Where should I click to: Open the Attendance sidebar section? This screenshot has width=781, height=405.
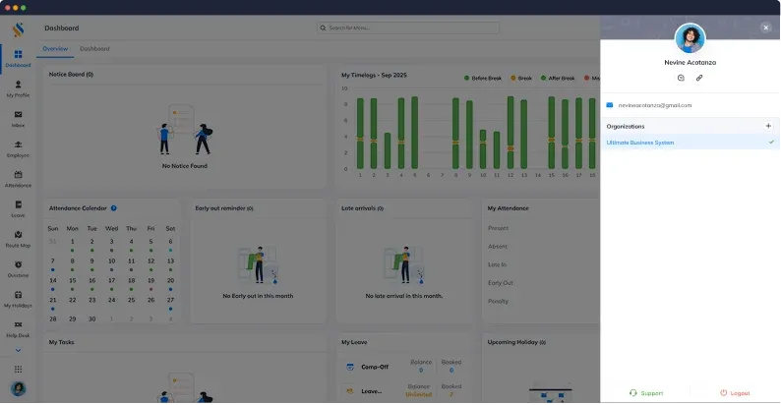tap(18, 179)
